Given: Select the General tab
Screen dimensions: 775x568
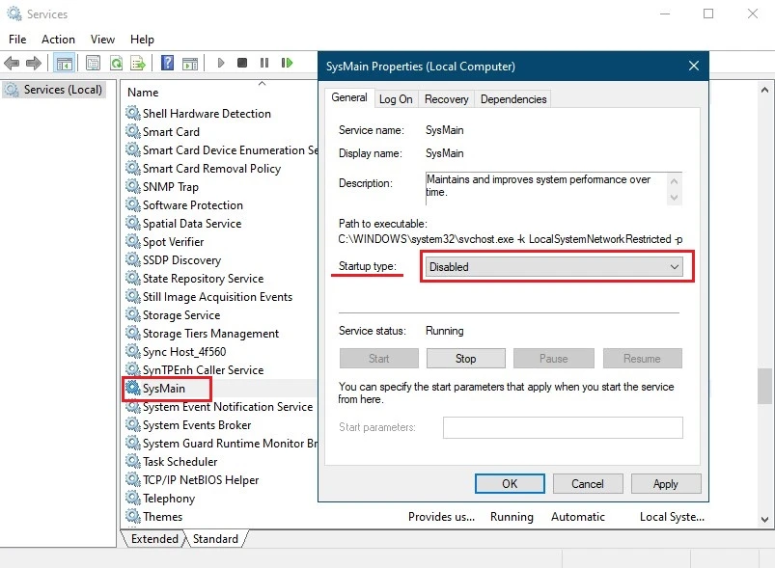Looking at the screenshot, I should tap(349, 97).
